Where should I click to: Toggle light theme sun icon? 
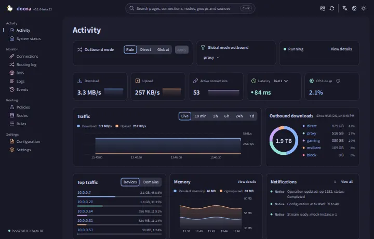coord(364,8)
